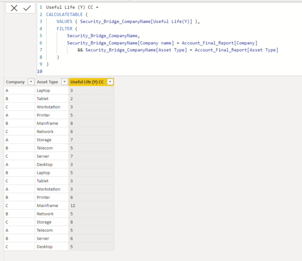Select Server cell in company B row
The width and height of the screenshot is (302, 261).
click(52, 238)
